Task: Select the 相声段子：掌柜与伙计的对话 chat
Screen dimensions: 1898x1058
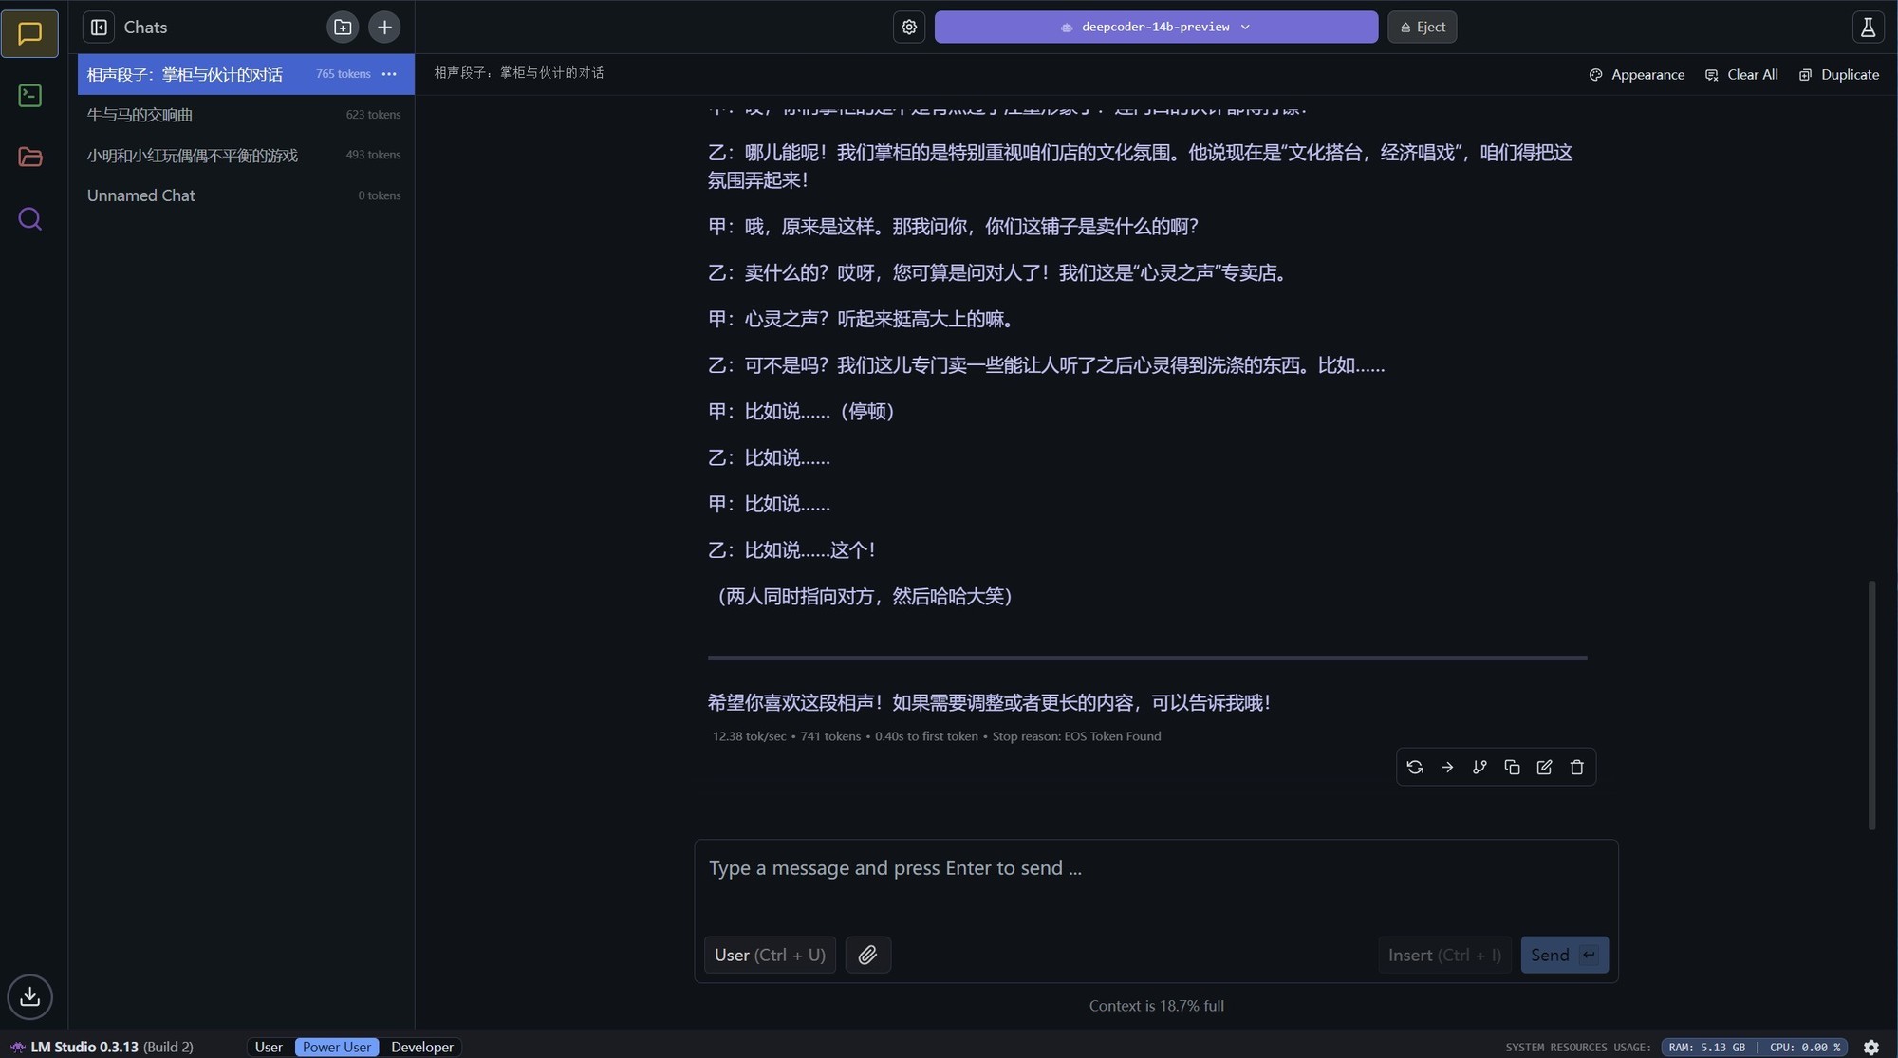Action: [x=246, y=74]
